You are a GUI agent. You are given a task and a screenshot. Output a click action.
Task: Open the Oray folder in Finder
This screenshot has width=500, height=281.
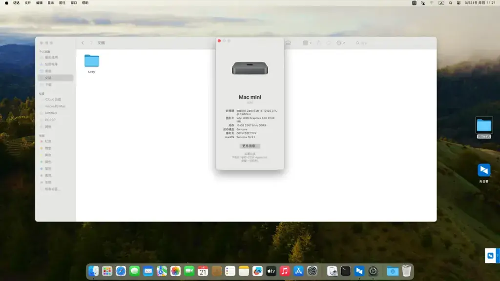91,63
